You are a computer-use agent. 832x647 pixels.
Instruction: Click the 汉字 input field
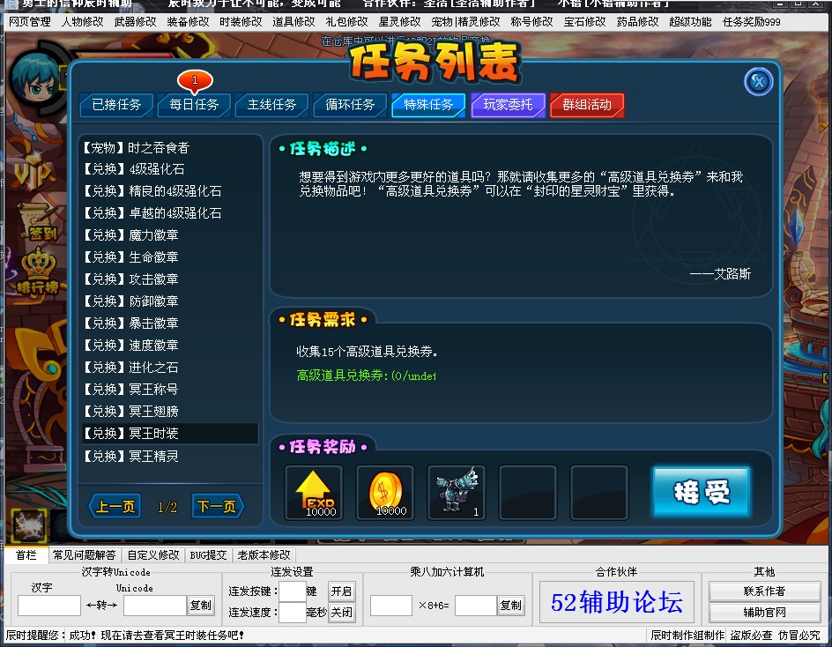click(x=48, y=606)
